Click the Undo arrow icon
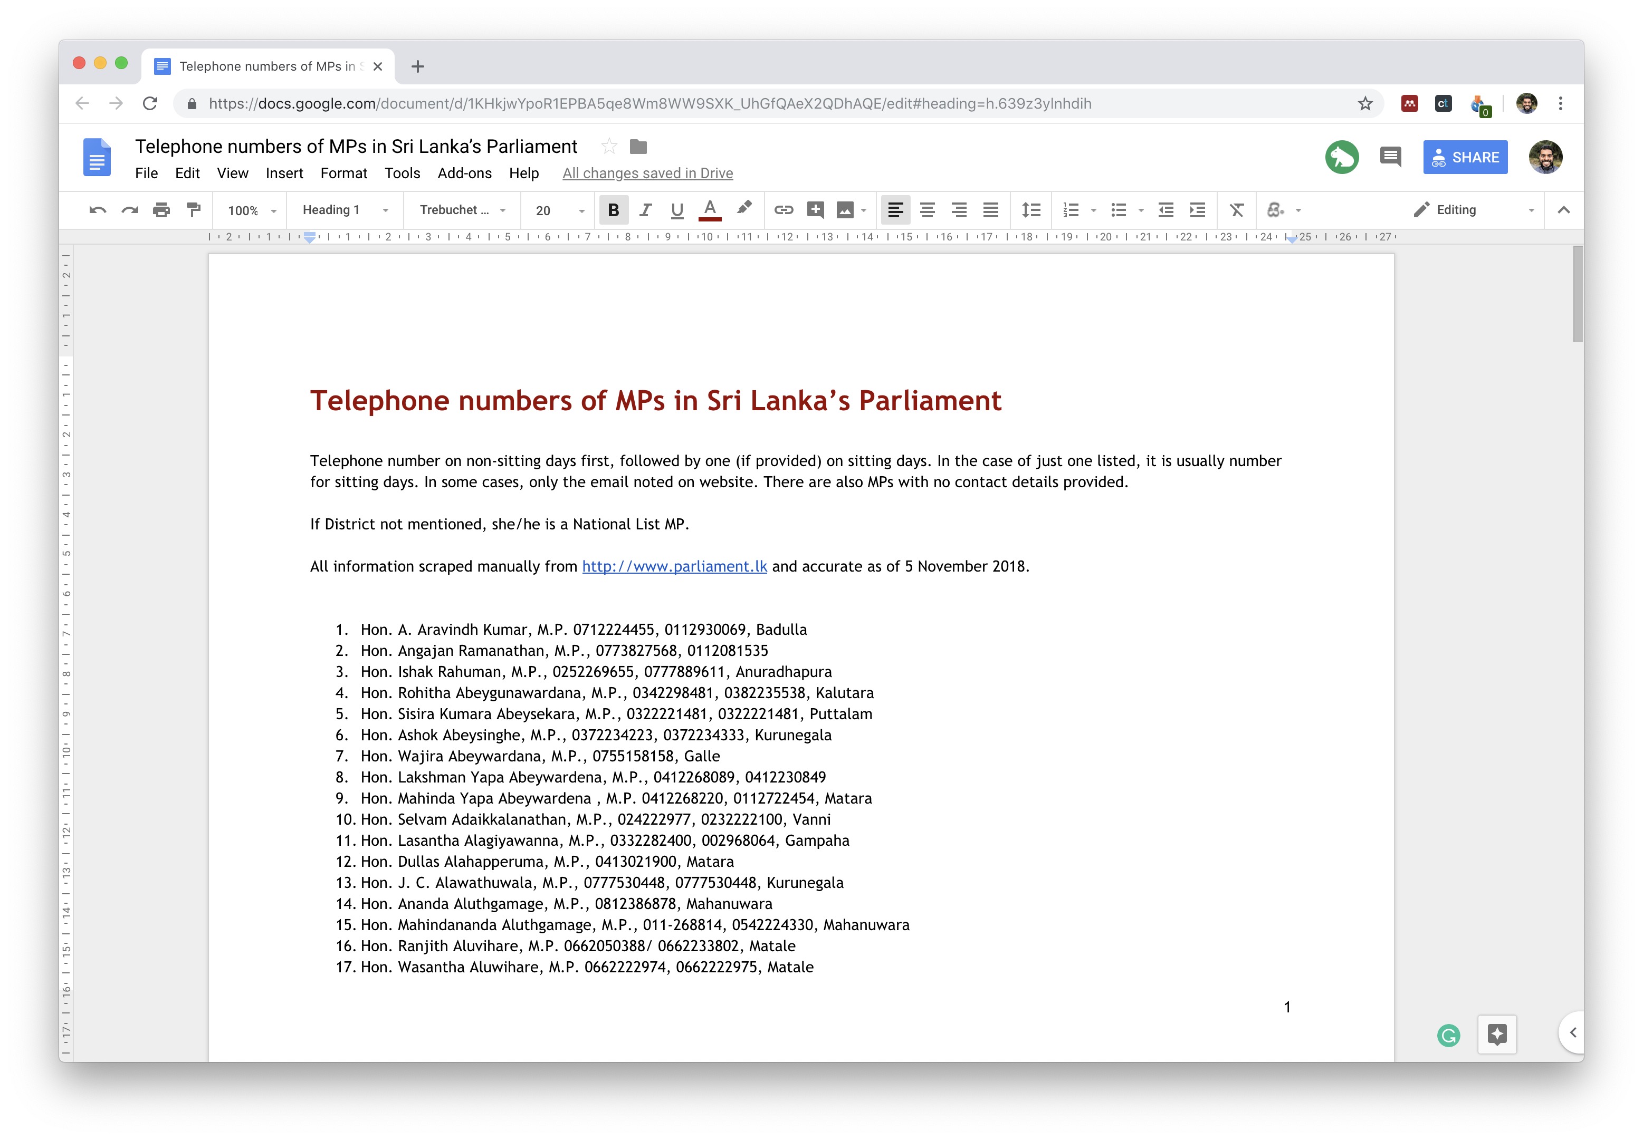This screenshot has width=1643, height=1140. point(98,210)
